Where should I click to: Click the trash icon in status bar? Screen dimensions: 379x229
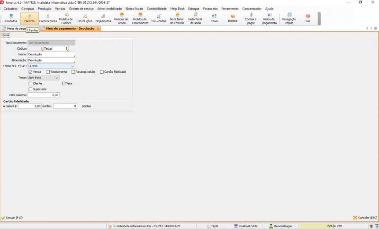[x=371, y=226]
